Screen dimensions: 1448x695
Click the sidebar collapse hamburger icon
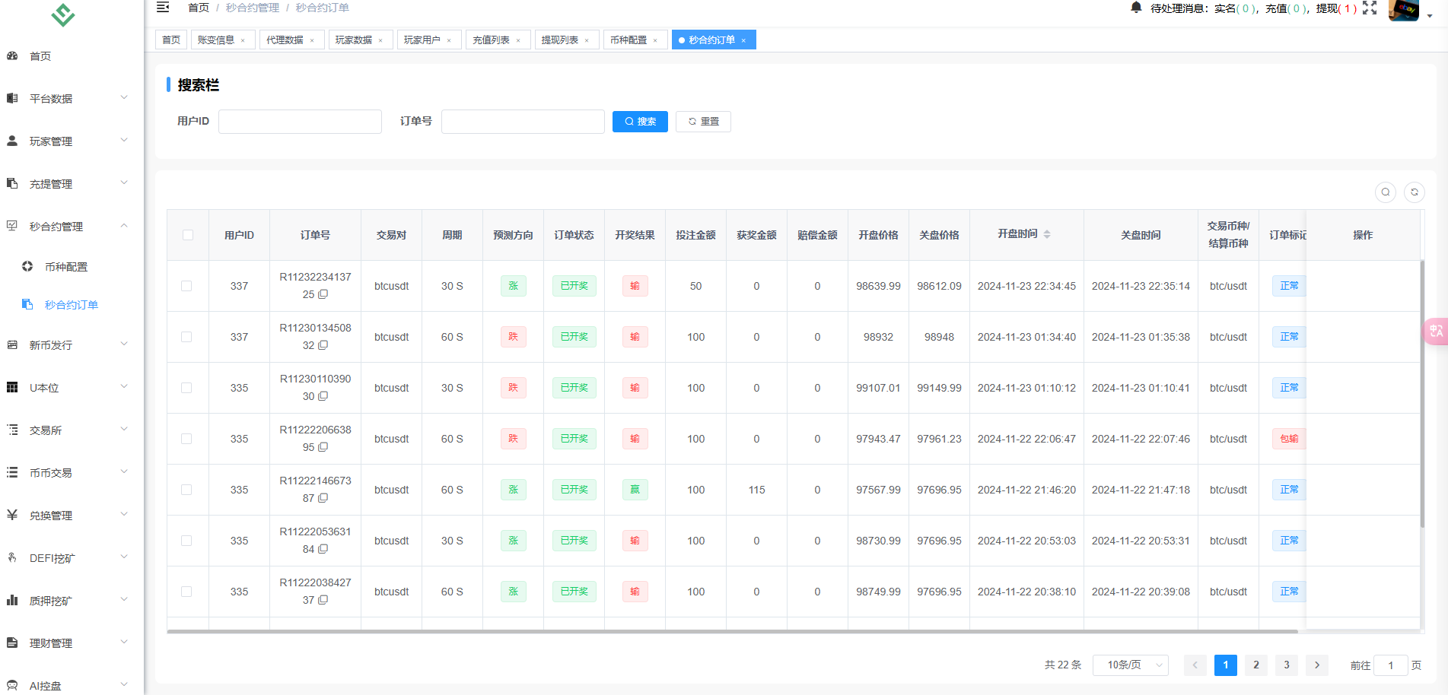[x=163, y=8]
